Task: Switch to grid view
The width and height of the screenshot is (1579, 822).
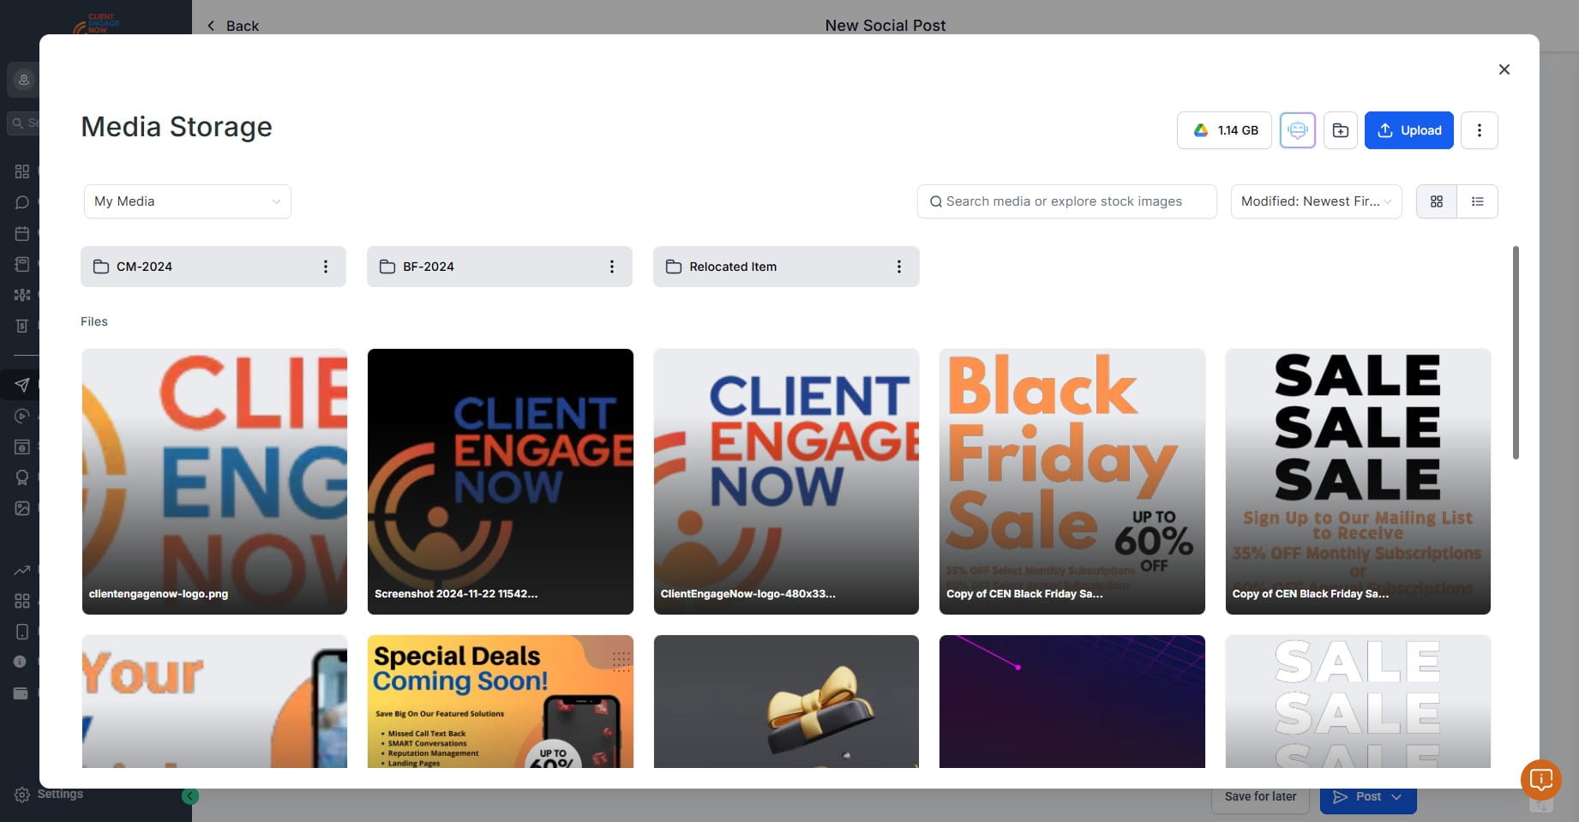Action: point(1437,201)
